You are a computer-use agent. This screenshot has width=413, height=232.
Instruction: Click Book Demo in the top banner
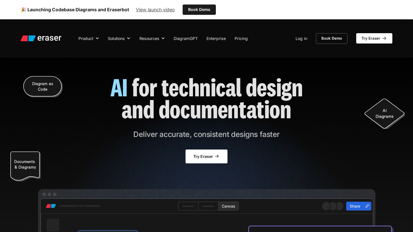pyautogui.click(x=199, y=10)
